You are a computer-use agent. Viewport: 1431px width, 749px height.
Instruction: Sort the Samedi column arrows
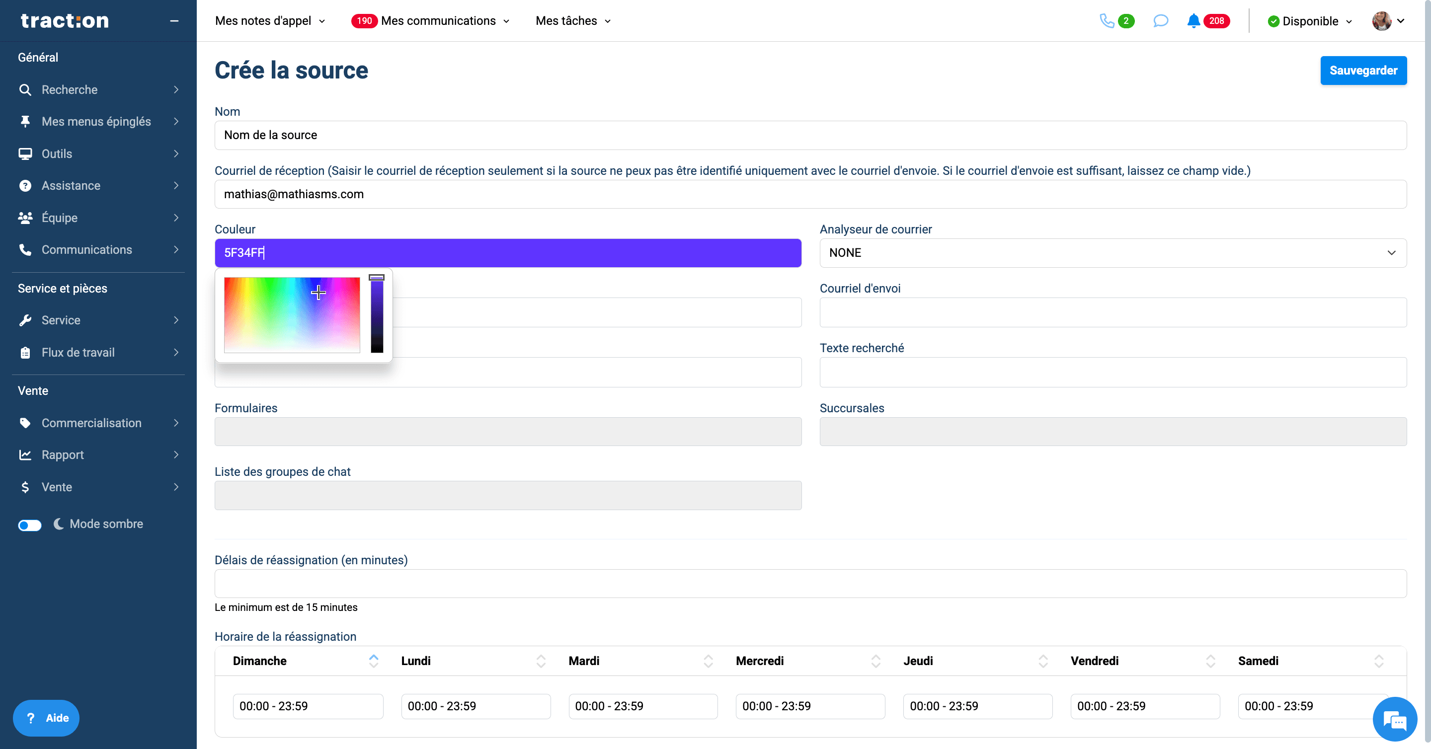(x=1378, y=661)
